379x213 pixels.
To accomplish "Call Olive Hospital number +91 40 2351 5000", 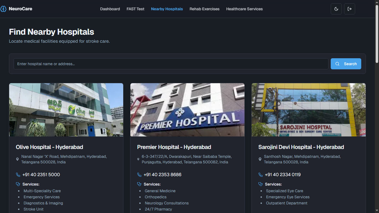I will point(41,175).
